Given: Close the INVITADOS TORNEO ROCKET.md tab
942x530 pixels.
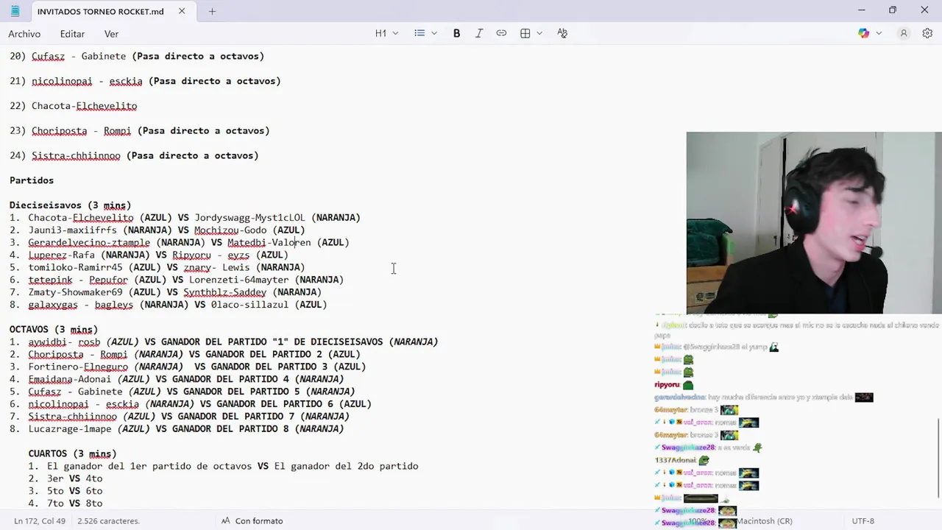Looking at the screenshot, I should click(182, 11).
